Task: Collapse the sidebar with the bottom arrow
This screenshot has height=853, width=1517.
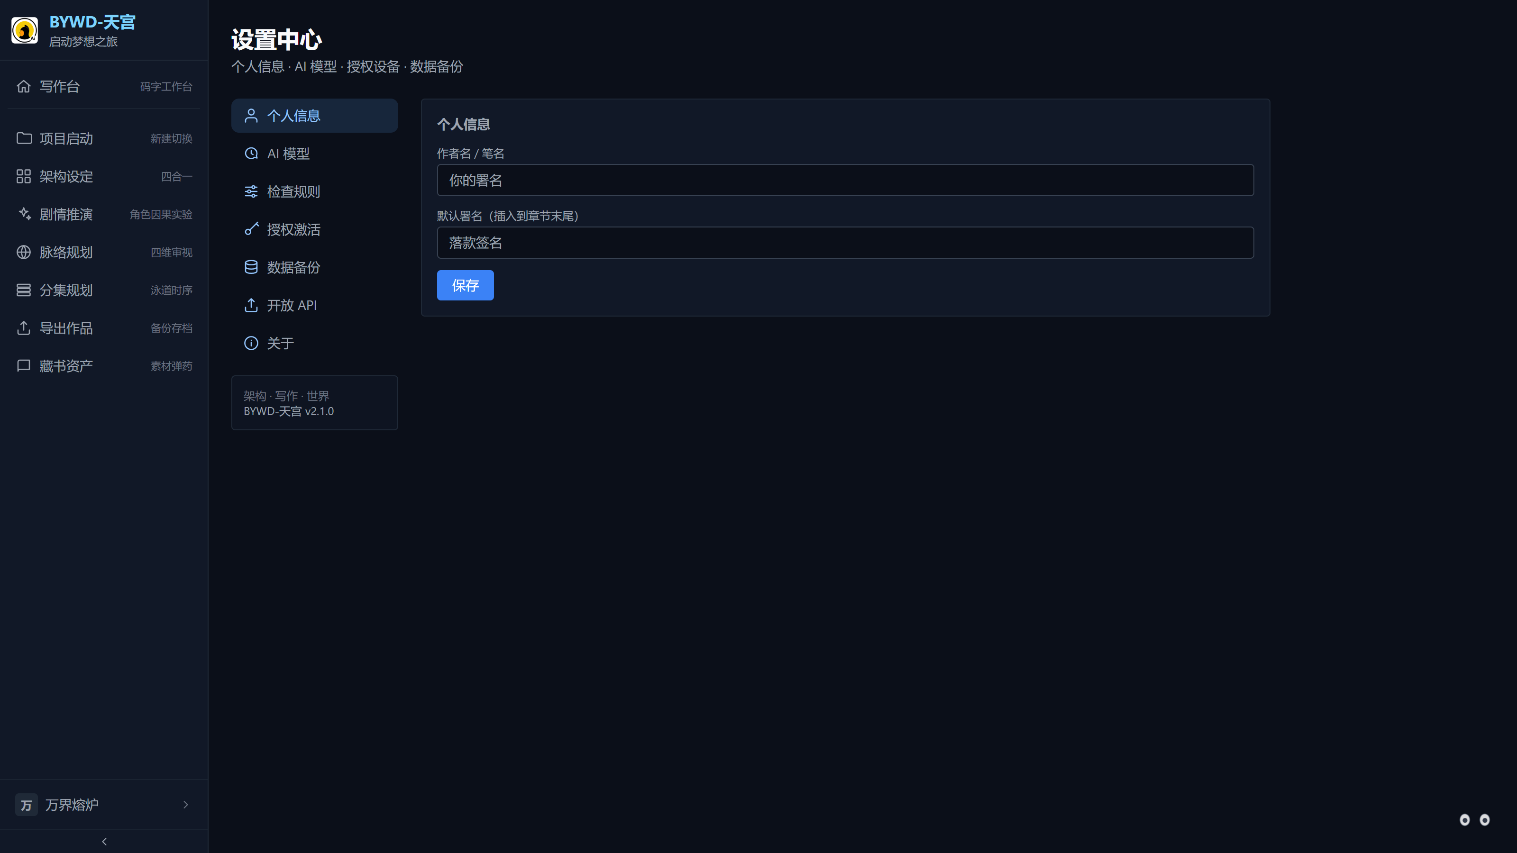Action: (104, 842)
